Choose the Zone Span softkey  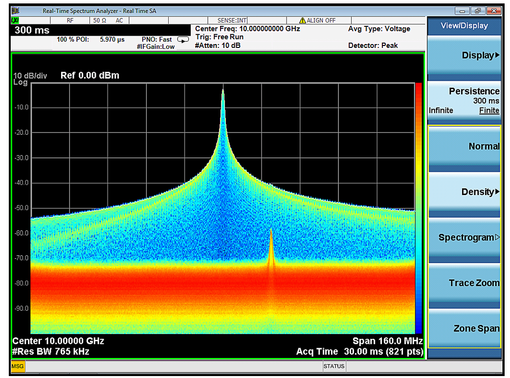pos(464,329)
